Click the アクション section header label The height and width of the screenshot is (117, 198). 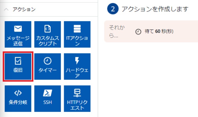pyautogui.click(x=24, y=9)
